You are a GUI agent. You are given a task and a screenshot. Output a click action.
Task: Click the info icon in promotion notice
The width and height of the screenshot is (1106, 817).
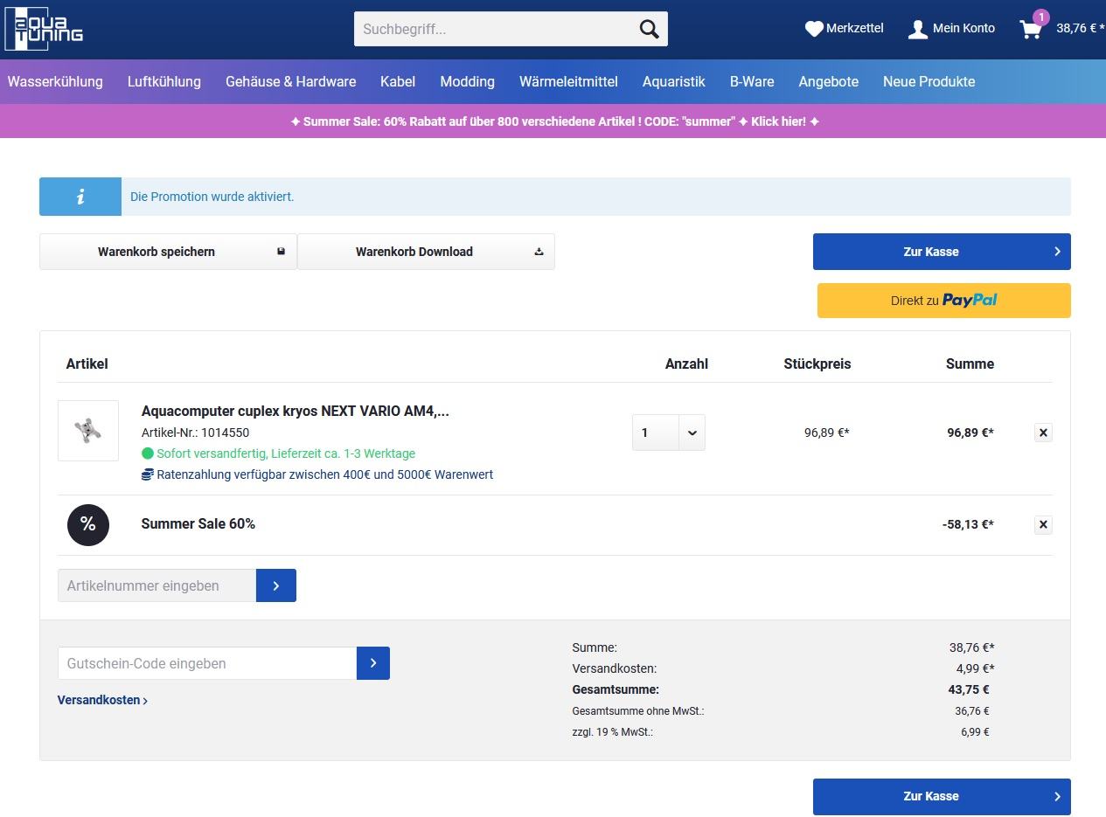(80, 197)
